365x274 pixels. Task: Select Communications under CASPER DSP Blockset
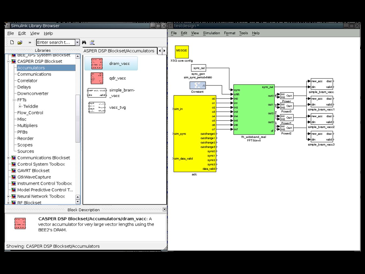34,74
